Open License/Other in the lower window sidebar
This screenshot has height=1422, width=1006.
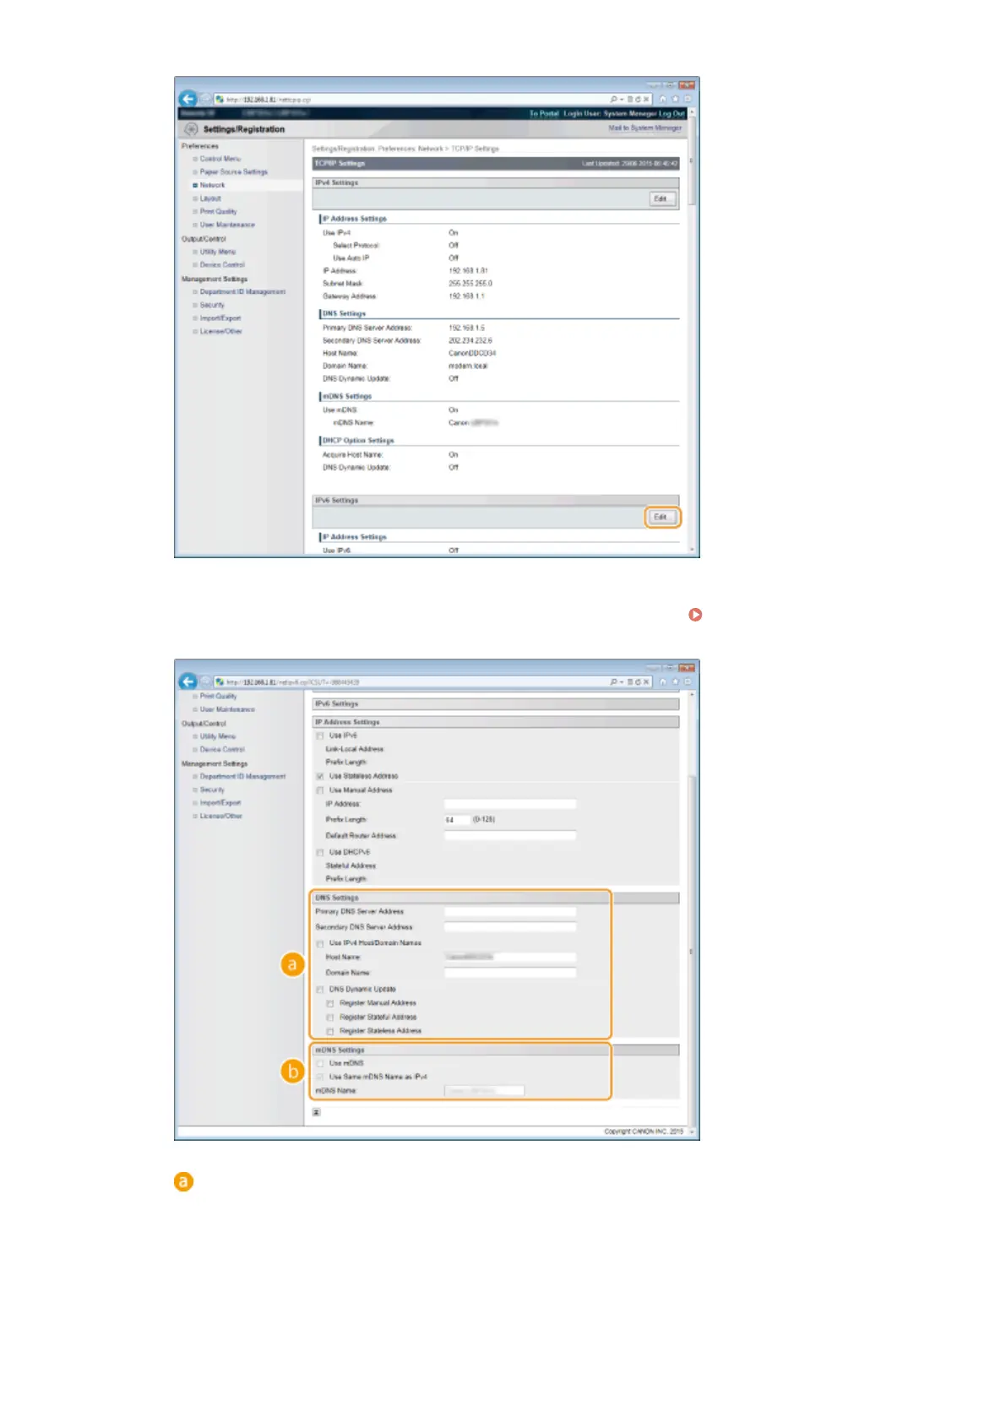(220, 816)
